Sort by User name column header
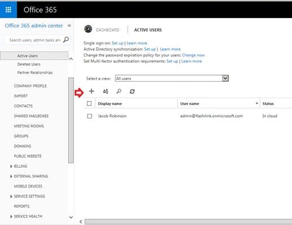 pyautogui.click(x=190, y=104)
